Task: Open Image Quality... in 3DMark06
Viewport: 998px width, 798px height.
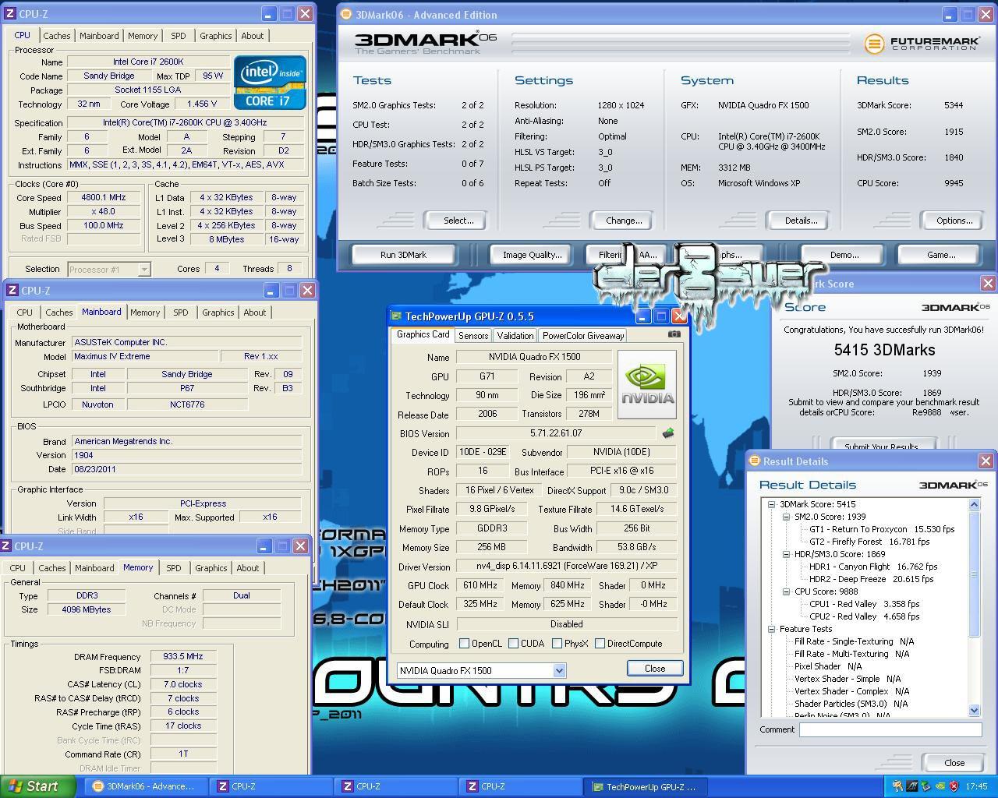Action: pos(532,255)
